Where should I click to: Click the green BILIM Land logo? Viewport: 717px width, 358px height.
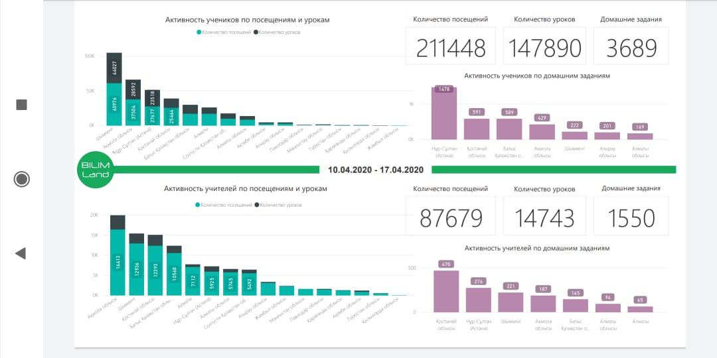pos(96,170)
